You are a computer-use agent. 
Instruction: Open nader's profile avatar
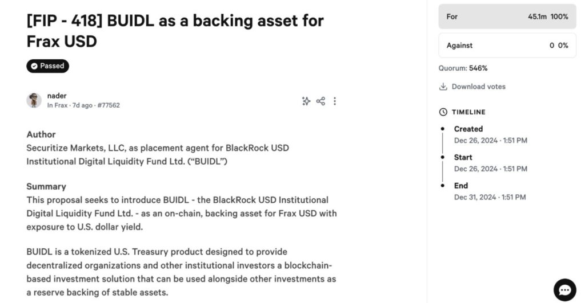click(x=34, y=100)
